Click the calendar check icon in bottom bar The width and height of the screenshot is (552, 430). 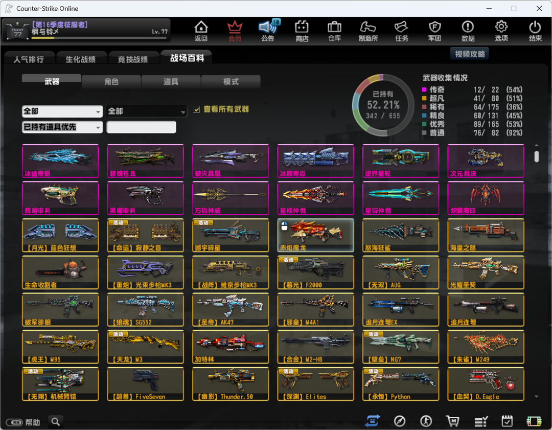pos(507,421)
